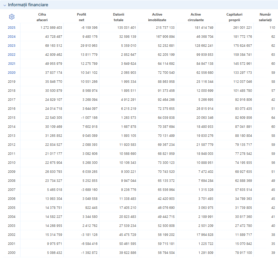Select the 2013 fixed assets 70 131 489
The height and width of the screenshot is (258, 278).
[166, 136]
